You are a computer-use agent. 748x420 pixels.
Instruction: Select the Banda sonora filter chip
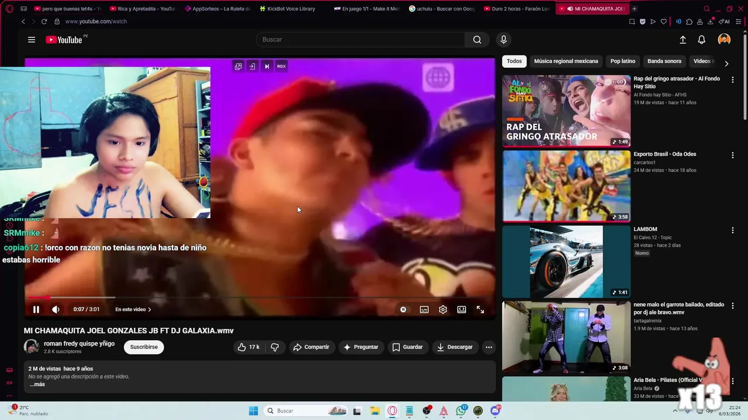[x=664, y=61]
